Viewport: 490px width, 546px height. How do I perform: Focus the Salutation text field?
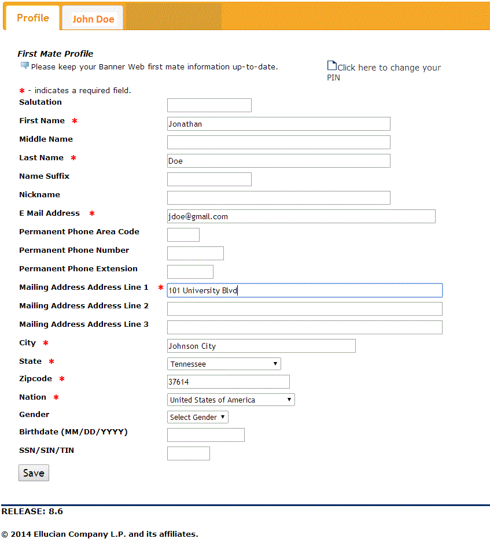point(209,105)
